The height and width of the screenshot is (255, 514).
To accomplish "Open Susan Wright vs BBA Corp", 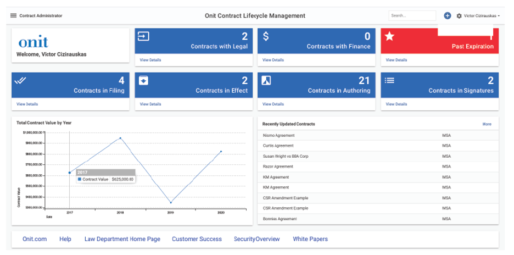I will click(x=378, y=156).
